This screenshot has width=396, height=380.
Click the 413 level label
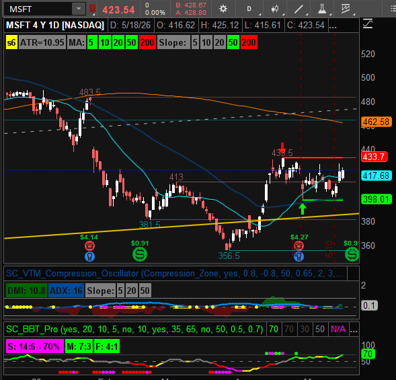click(x=176, y=177)
